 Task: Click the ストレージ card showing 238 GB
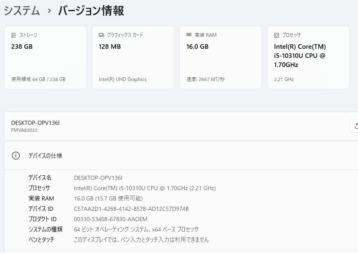click(45, 57)
